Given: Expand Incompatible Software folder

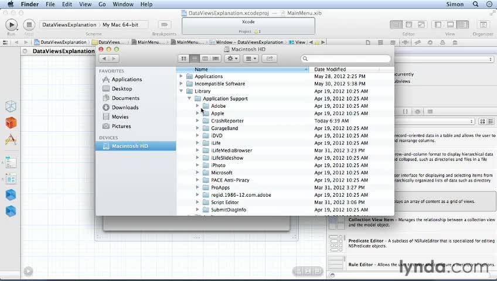Looking at the screenshot, I should pyautogui.click(x=181, y=84).
